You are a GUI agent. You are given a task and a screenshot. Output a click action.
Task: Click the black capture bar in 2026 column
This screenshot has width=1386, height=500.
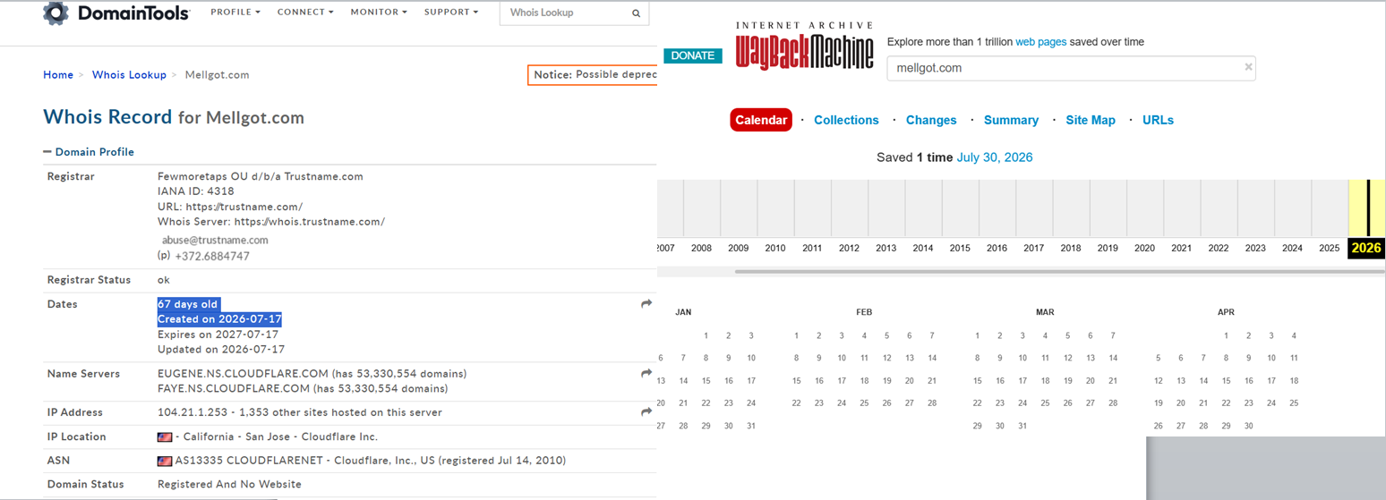(1368, 208)
